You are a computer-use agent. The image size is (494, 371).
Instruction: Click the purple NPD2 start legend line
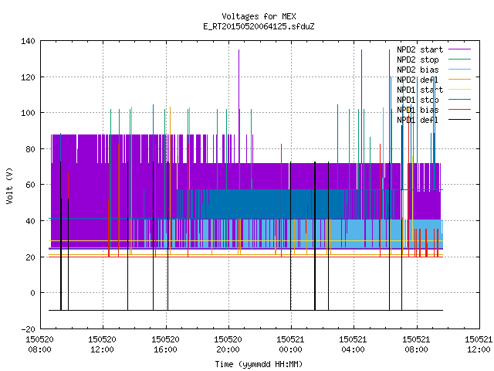click(x=459, y=49)
